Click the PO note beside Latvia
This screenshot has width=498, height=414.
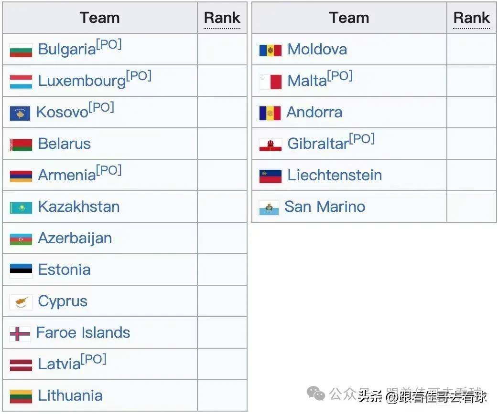(94, 359)
